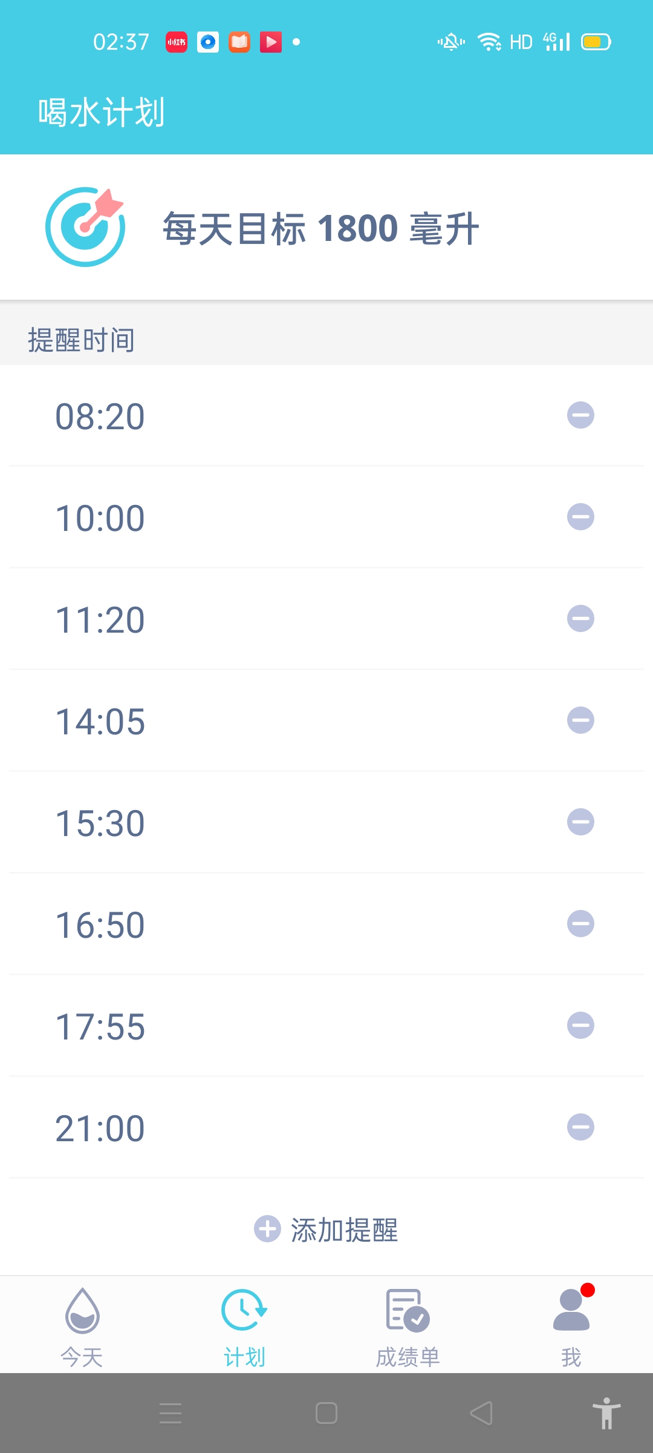This screenshot has height=1453, width=653.
Task: Tap 添加提醒 to add a reminder
Action: point(326,1230)
